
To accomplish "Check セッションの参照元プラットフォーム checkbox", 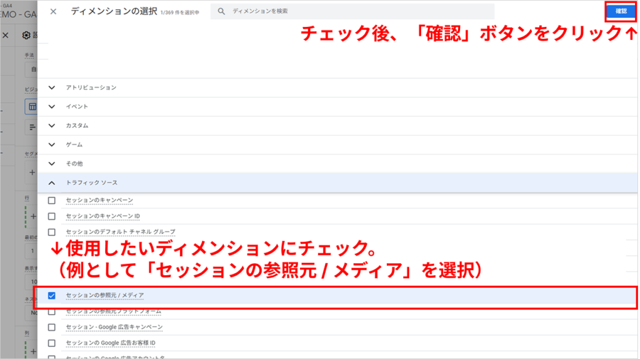I will click(51, 312).
